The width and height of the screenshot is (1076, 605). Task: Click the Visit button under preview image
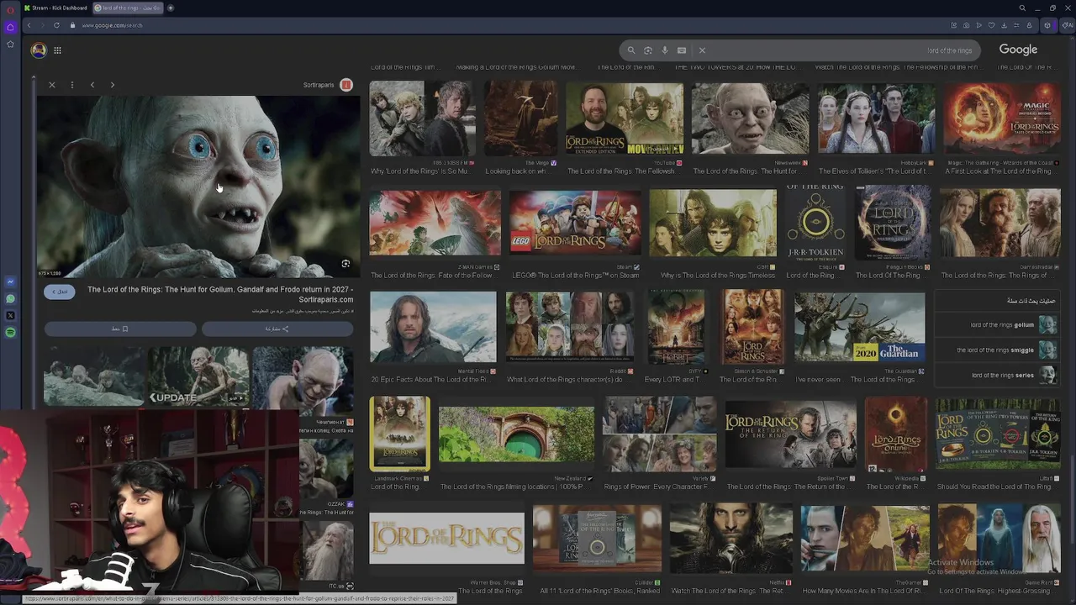[60, 292]
